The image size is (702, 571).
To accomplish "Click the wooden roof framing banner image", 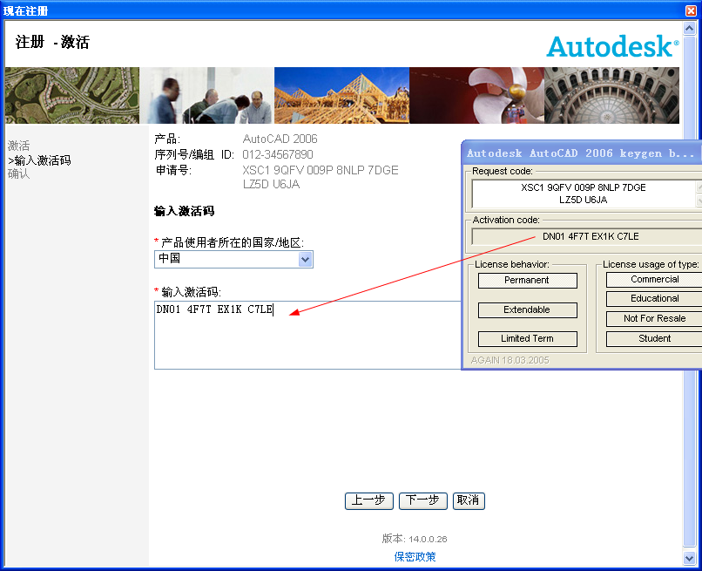I will pyautogui.click(x=342, y=96).
